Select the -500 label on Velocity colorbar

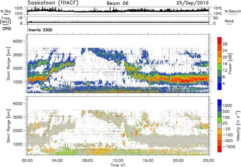coord(228,141)
